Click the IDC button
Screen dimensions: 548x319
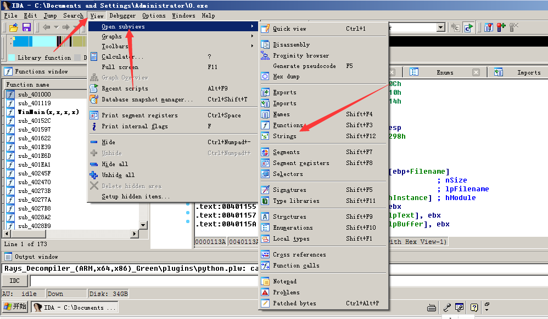coord(15,281)
